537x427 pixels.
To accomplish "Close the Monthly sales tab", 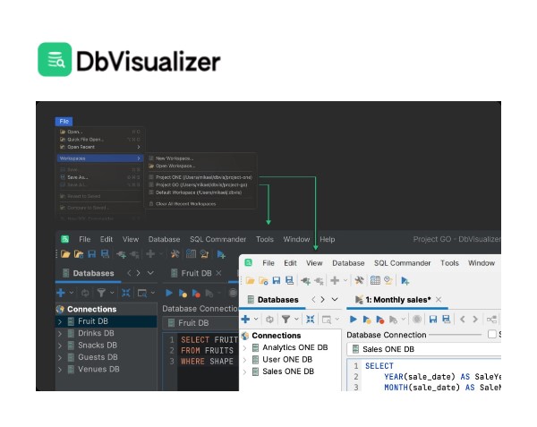I will (438, 300).
